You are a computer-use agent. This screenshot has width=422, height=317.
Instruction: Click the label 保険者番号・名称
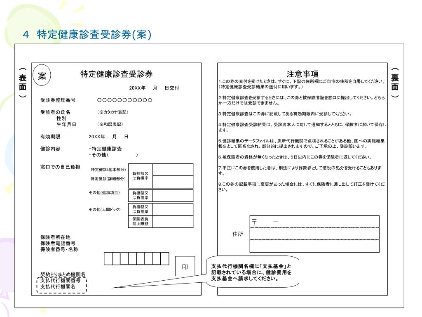(59, 249)
